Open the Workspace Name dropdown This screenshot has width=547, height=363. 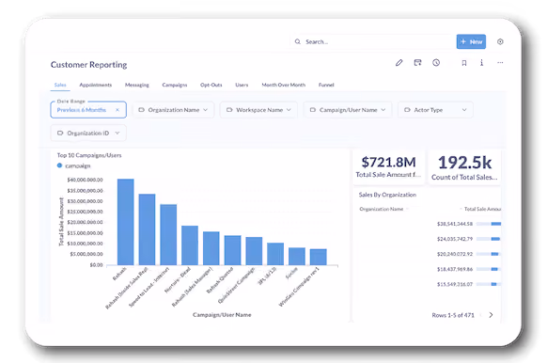(258, 110)
